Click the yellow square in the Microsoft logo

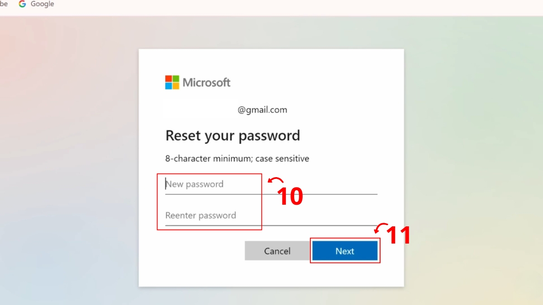click(x=176, y=85)
